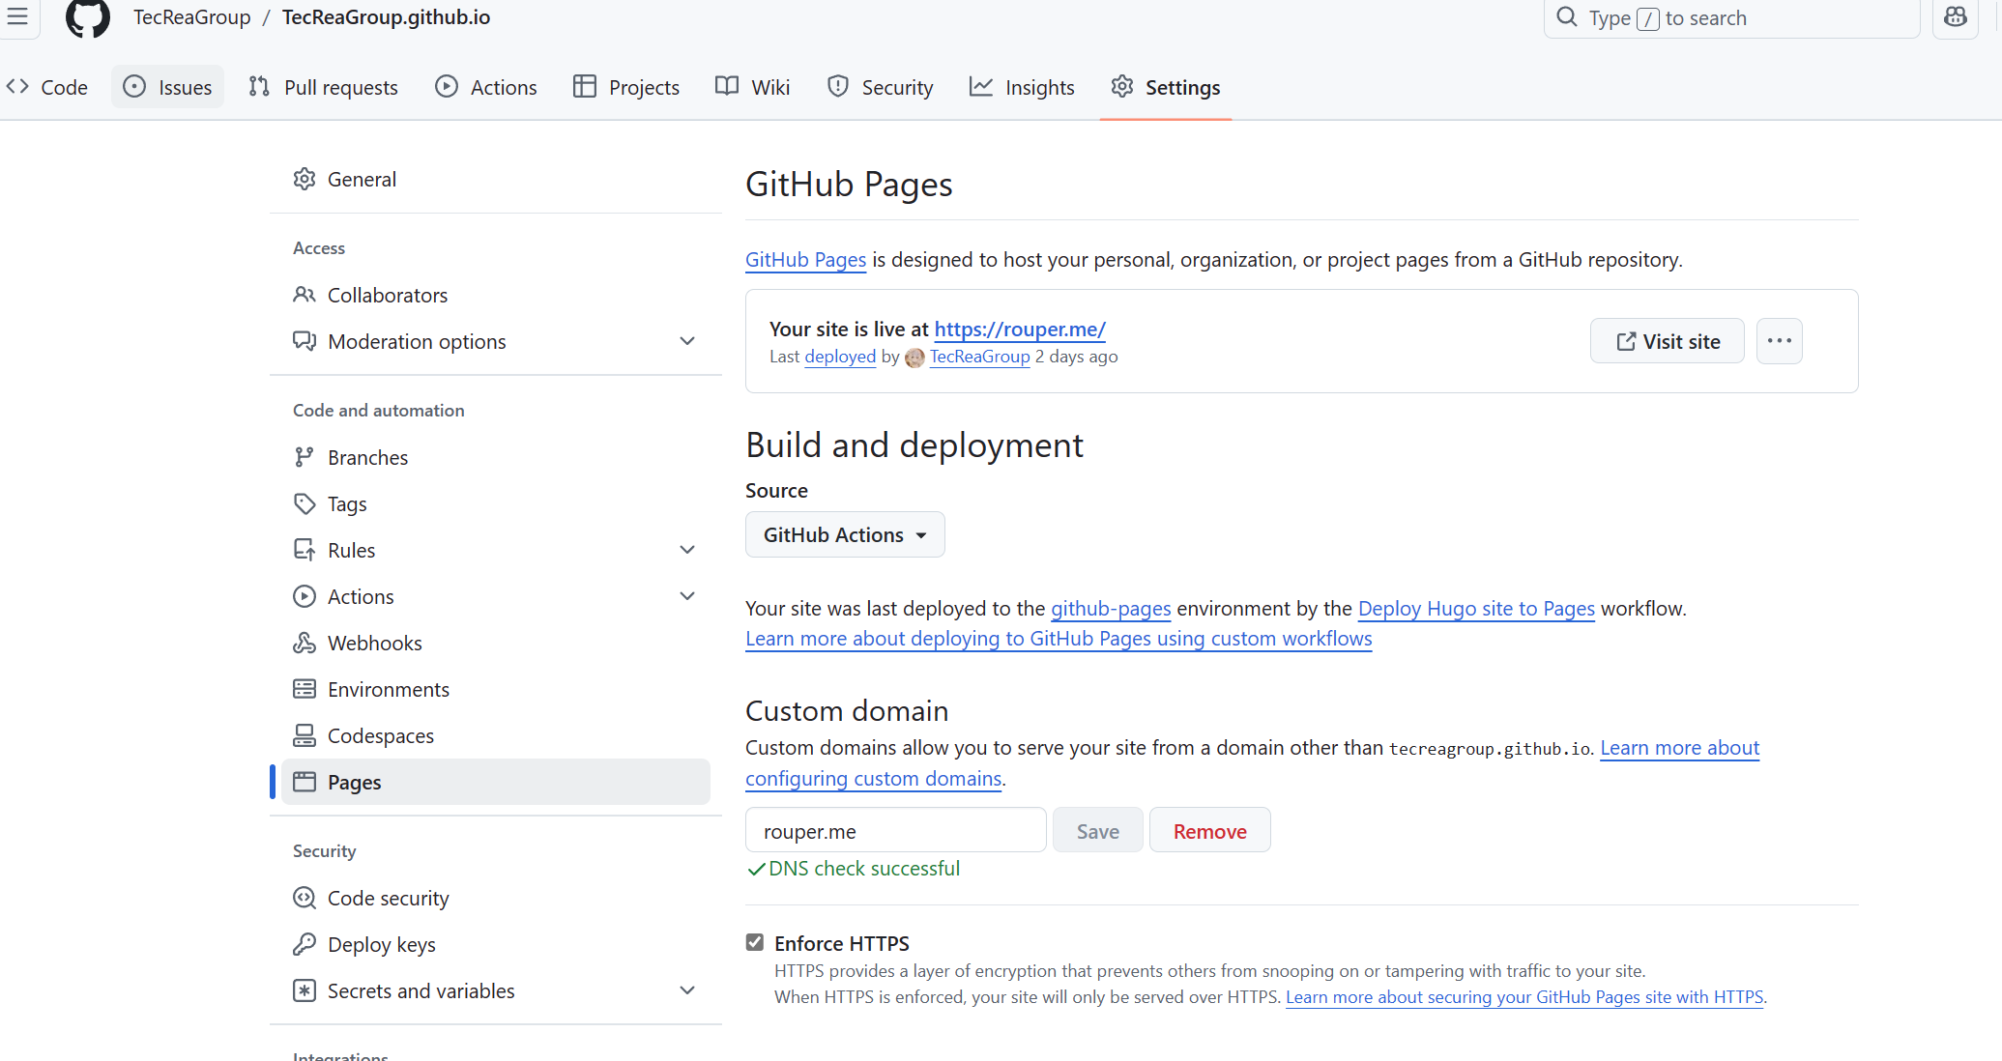Click the Webhooks icon
The image size is (2002, 1061).
click(x=305, y=642)
